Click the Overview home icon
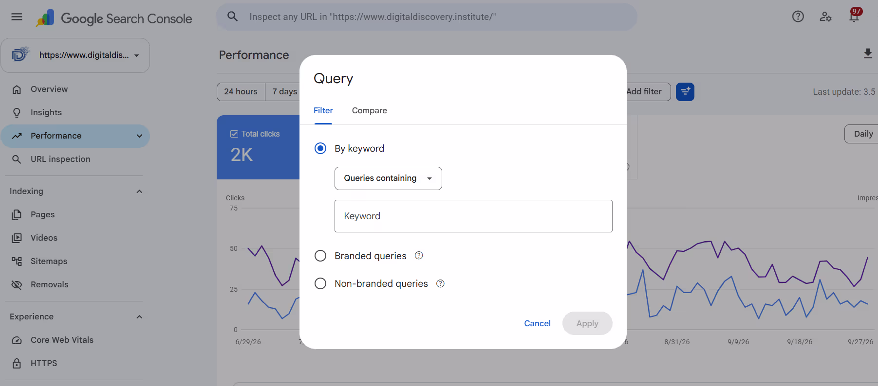Image resolution: width=878 pixels, height=386 pixels. [17, 89]
